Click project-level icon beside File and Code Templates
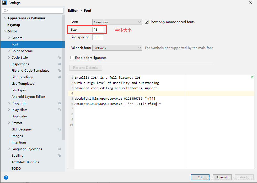Screen dimensions: 257x183 coord(59,70)
